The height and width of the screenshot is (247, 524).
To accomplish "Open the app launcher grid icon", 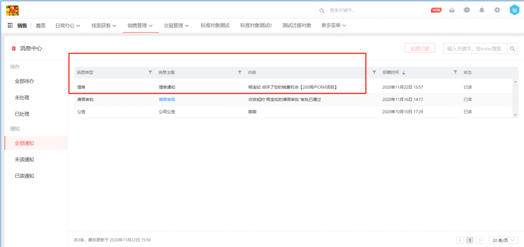I will (10, 26).
